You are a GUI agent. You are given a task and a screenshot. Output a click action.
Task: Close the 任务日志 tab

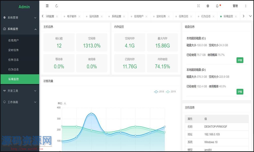[x=191, y=16]
